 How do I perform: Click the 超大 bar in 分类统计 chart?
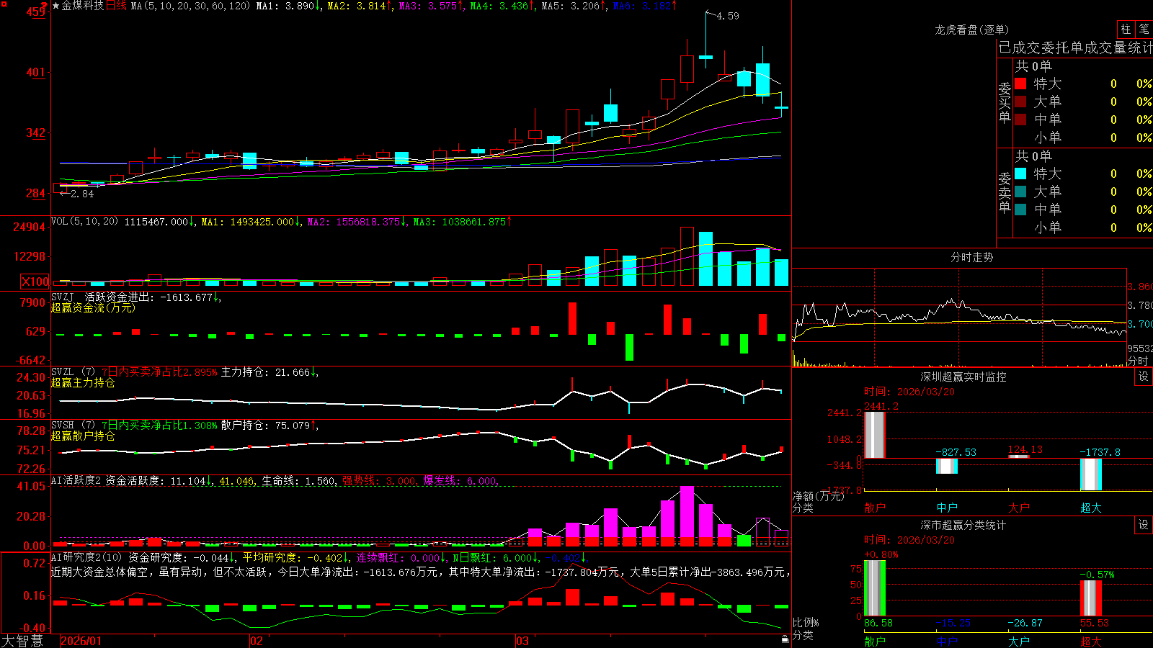pos(1091,598)
